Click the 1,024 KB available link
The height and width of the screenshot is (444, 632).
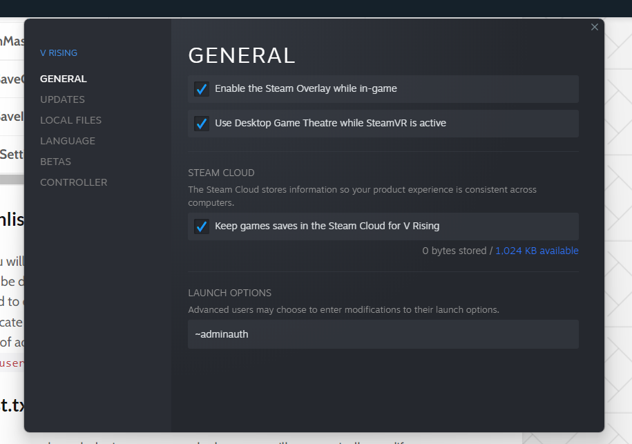(x=537, y=251)
